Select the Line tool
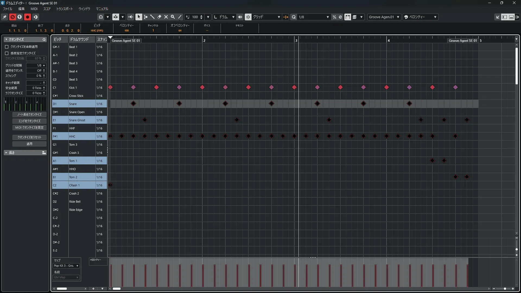Viewport: 521px width, 293px height. point(180,17)
